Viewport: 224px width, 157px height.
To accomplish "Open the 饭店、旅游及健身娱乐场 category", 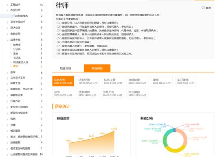I will 25,137.
